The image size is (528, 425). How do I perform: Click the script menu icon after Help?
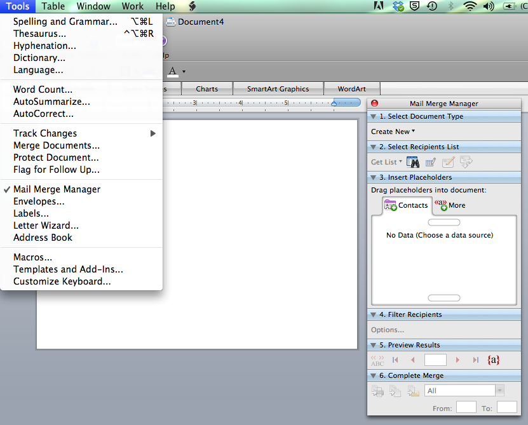193,6
